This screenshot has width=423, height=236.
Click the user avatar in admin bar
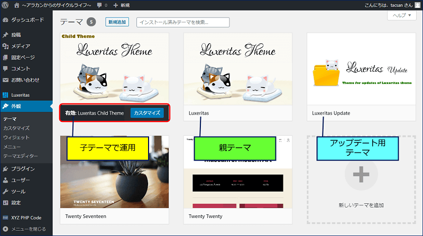pyautogui.click(x=417, y=5)
